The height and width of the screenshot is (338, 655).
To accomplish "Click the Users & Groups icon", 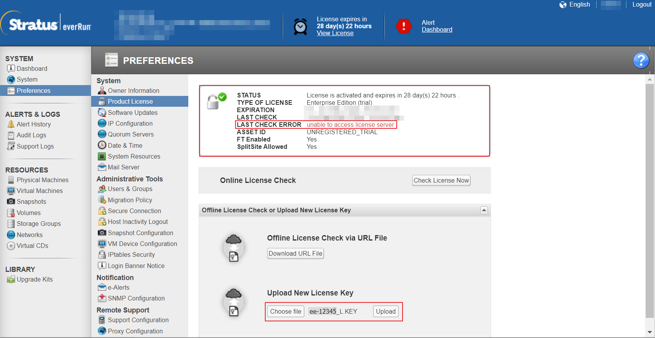I will pyautogui.click(x=102, y=189).
